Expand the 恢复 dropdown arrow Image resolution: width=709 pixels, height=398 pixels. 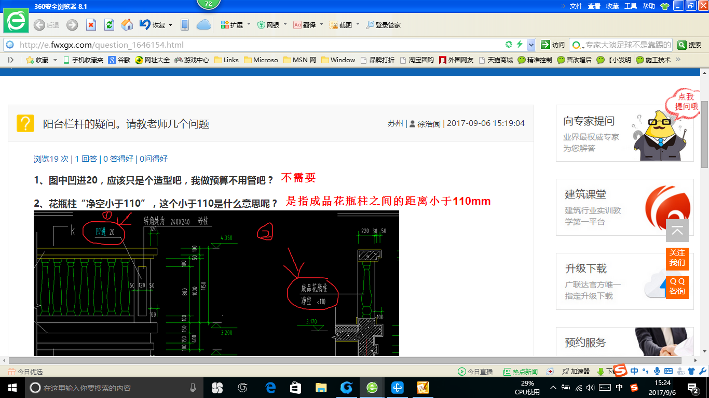click(170, 25)
